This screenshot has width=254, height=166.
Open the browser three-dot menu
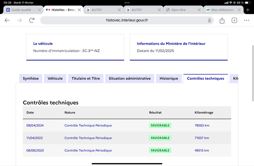pyautogui.click(x=247, y=20)
